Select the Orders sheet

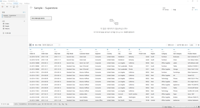[7, 24]
